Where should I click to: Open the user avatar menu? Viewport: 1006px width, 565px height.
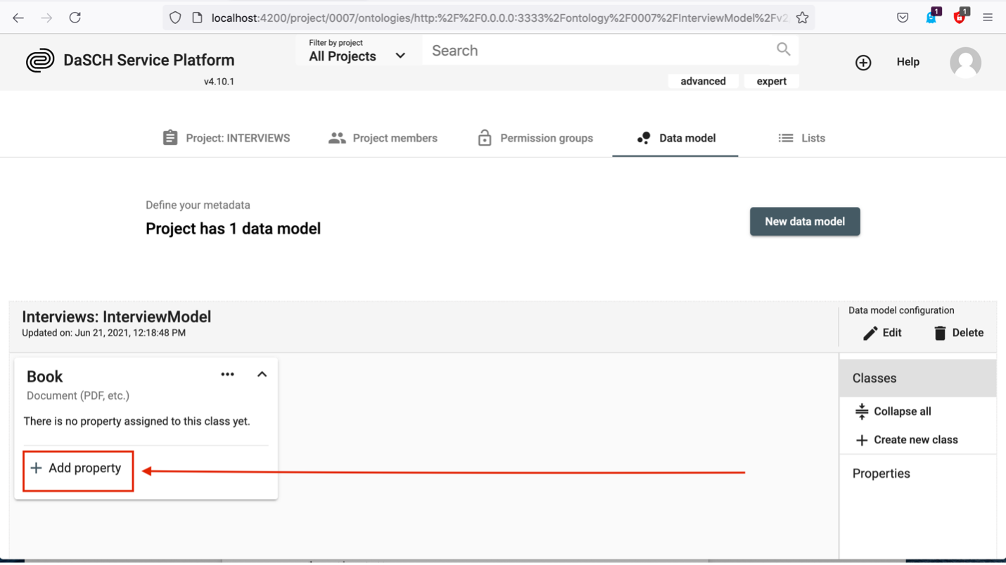965,63
